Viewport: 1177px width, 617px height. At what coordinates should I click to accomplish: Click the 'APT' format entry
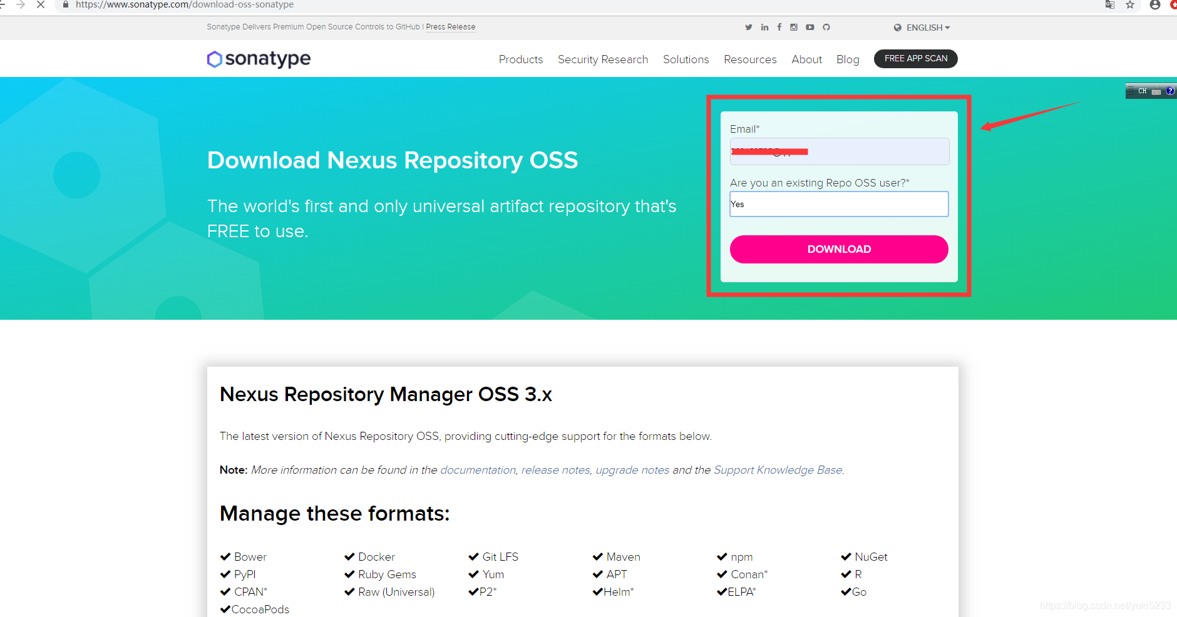616,574
